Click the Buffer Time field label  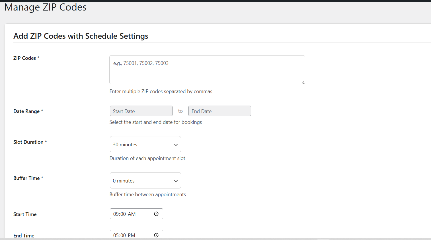click(26, 178)
